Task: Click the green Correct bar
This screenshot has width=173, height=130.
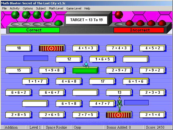Action: (x=34, y=30)
